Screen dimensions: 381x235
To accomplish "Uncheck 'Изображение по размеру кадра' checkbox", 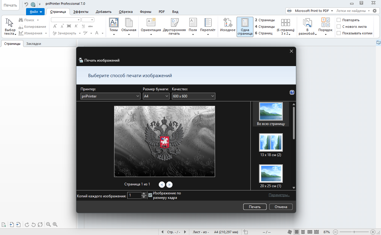I will click(150, 195).
